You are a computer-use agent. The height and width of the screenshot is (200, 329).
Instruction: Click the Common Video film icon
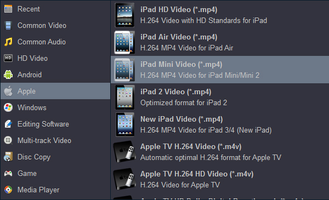click(x=8, y=25)
